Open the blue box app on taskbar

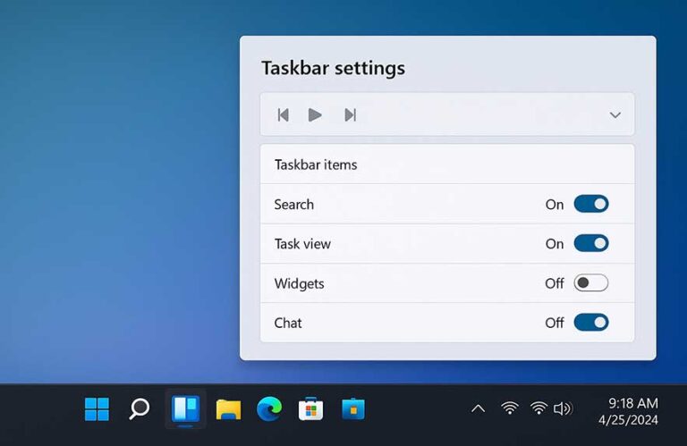click(x=353, y=408)
